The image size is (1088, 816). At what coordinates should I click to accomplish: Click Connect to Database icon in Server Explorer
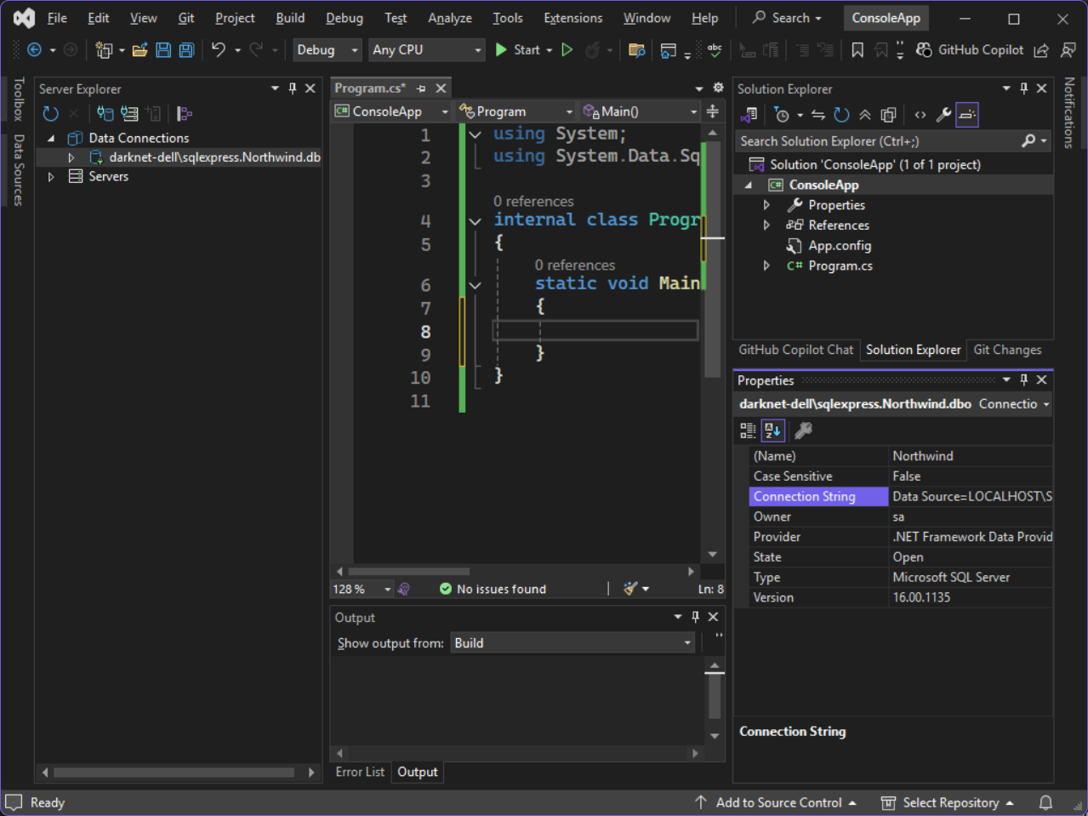[105, 113]
